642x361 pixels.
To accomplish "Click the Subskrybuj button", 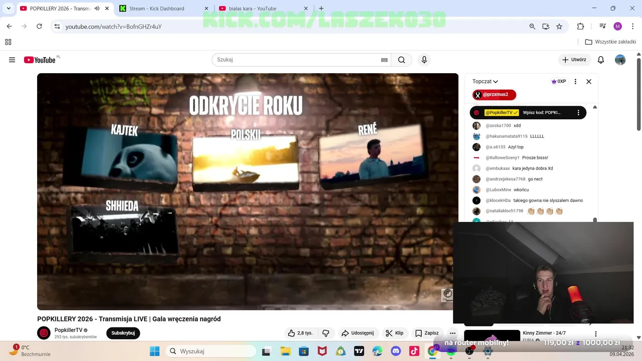I will (123, 333).
